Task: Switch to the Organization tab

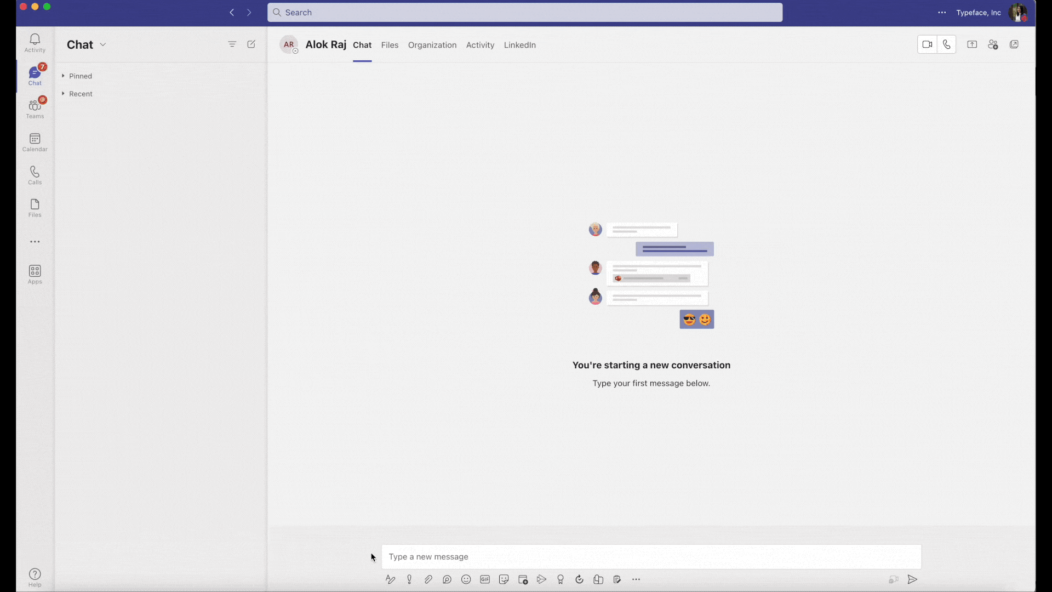Action: (x=432, y=45)
